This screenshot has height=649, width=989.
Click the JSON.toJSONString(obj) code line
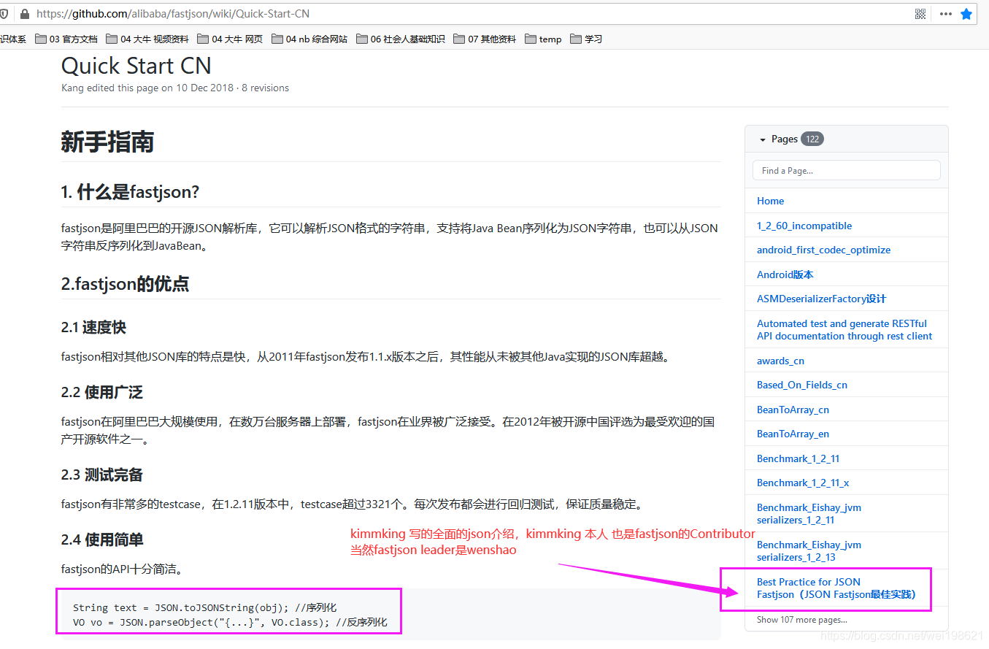click(204, 607)
